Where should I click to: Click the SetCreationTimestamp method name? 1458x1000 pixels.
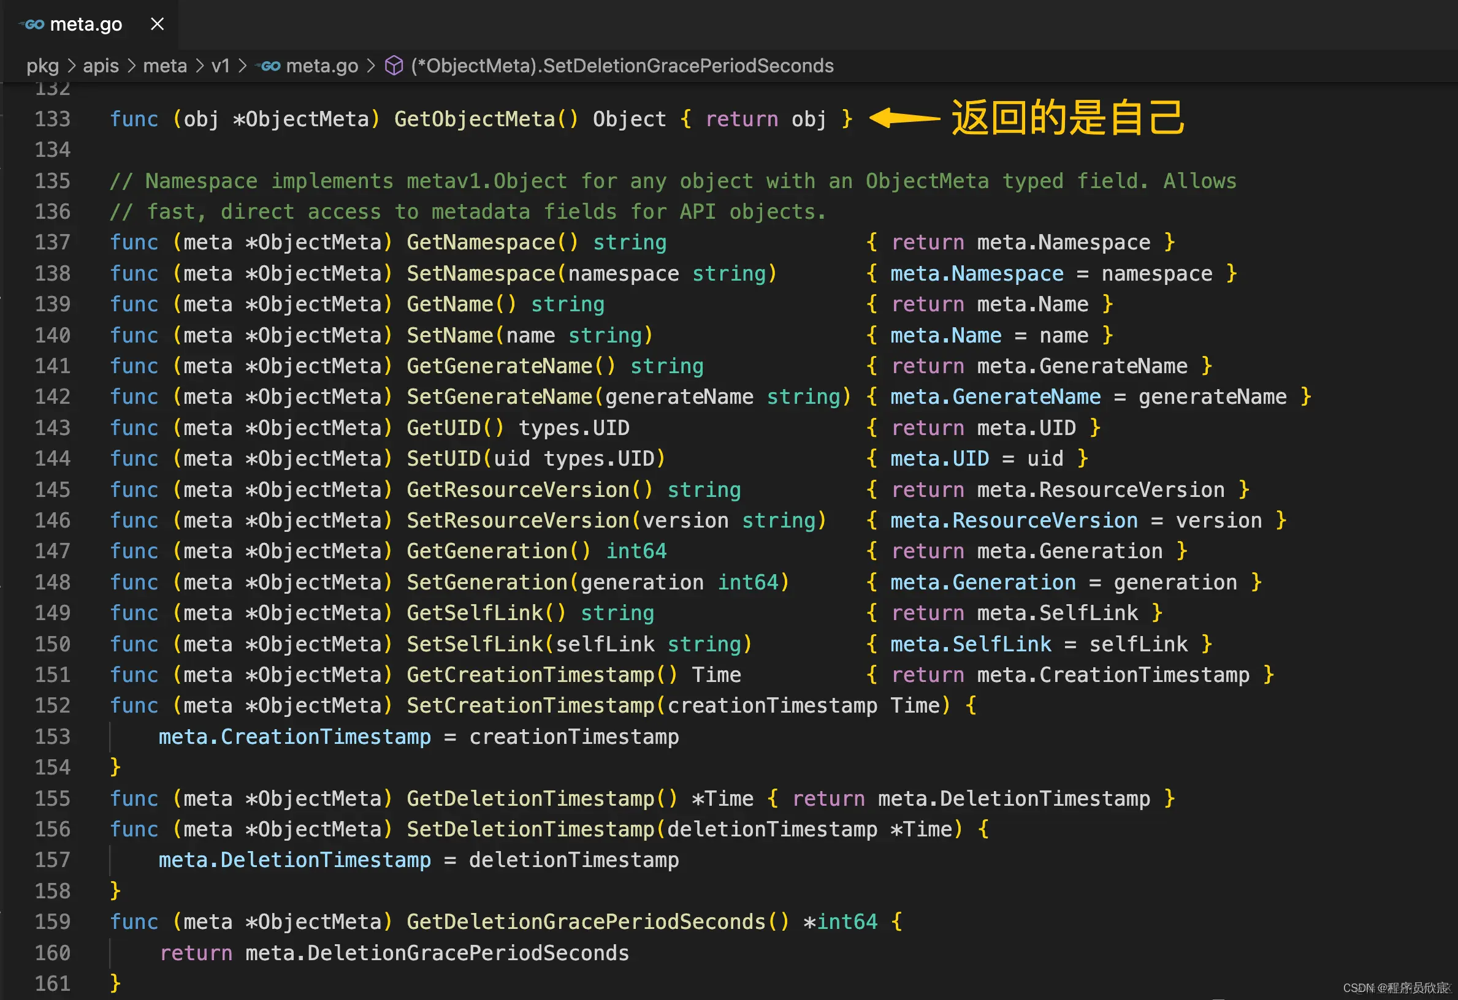tap(530, 706)
